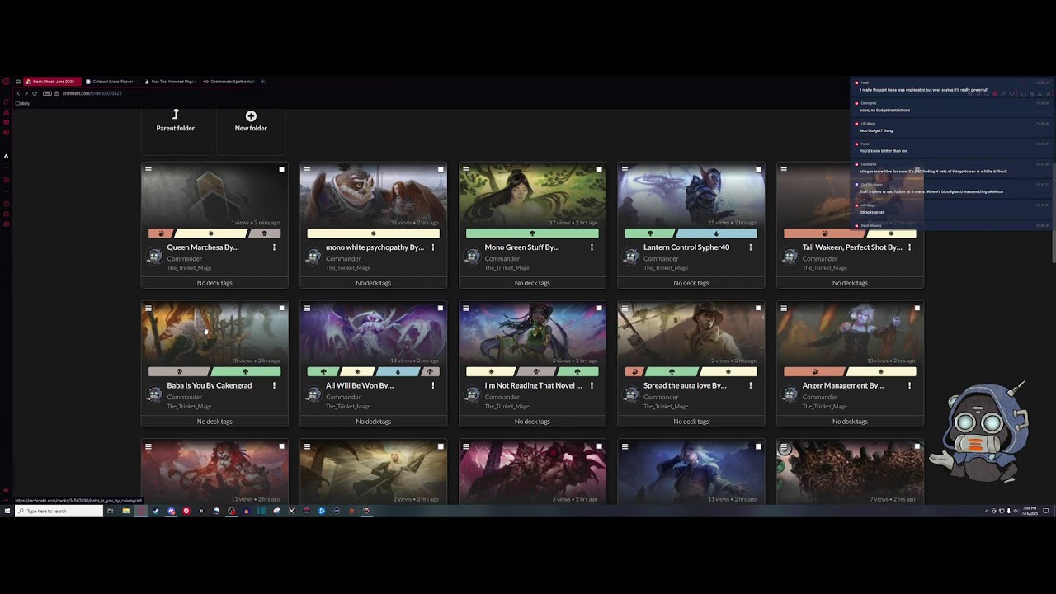Click the red color segment on Queen Marchesa deck
The width and height of the screenshot is (1056, 594).
162,233
